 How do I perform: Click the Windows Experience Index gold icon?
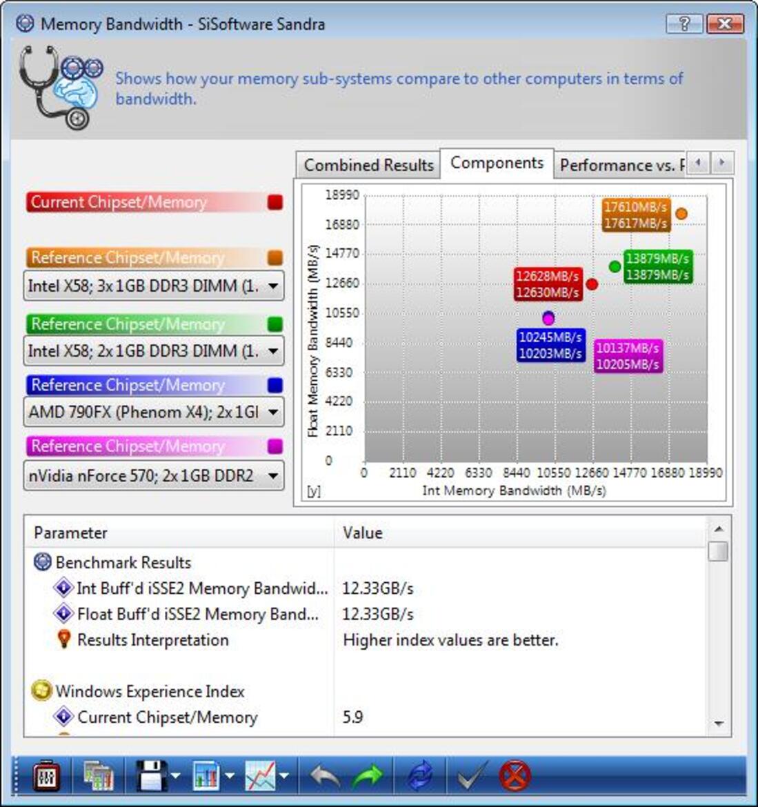[41, 690]
